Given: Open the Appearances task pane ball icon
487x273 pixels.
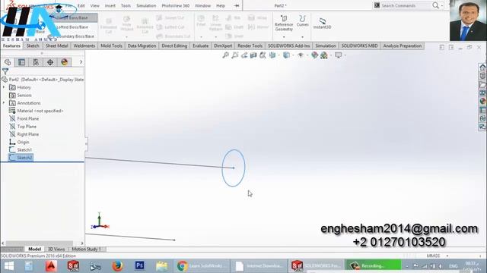Looking at the screenshot, I should pyautogui.click(x=482, y=101).
